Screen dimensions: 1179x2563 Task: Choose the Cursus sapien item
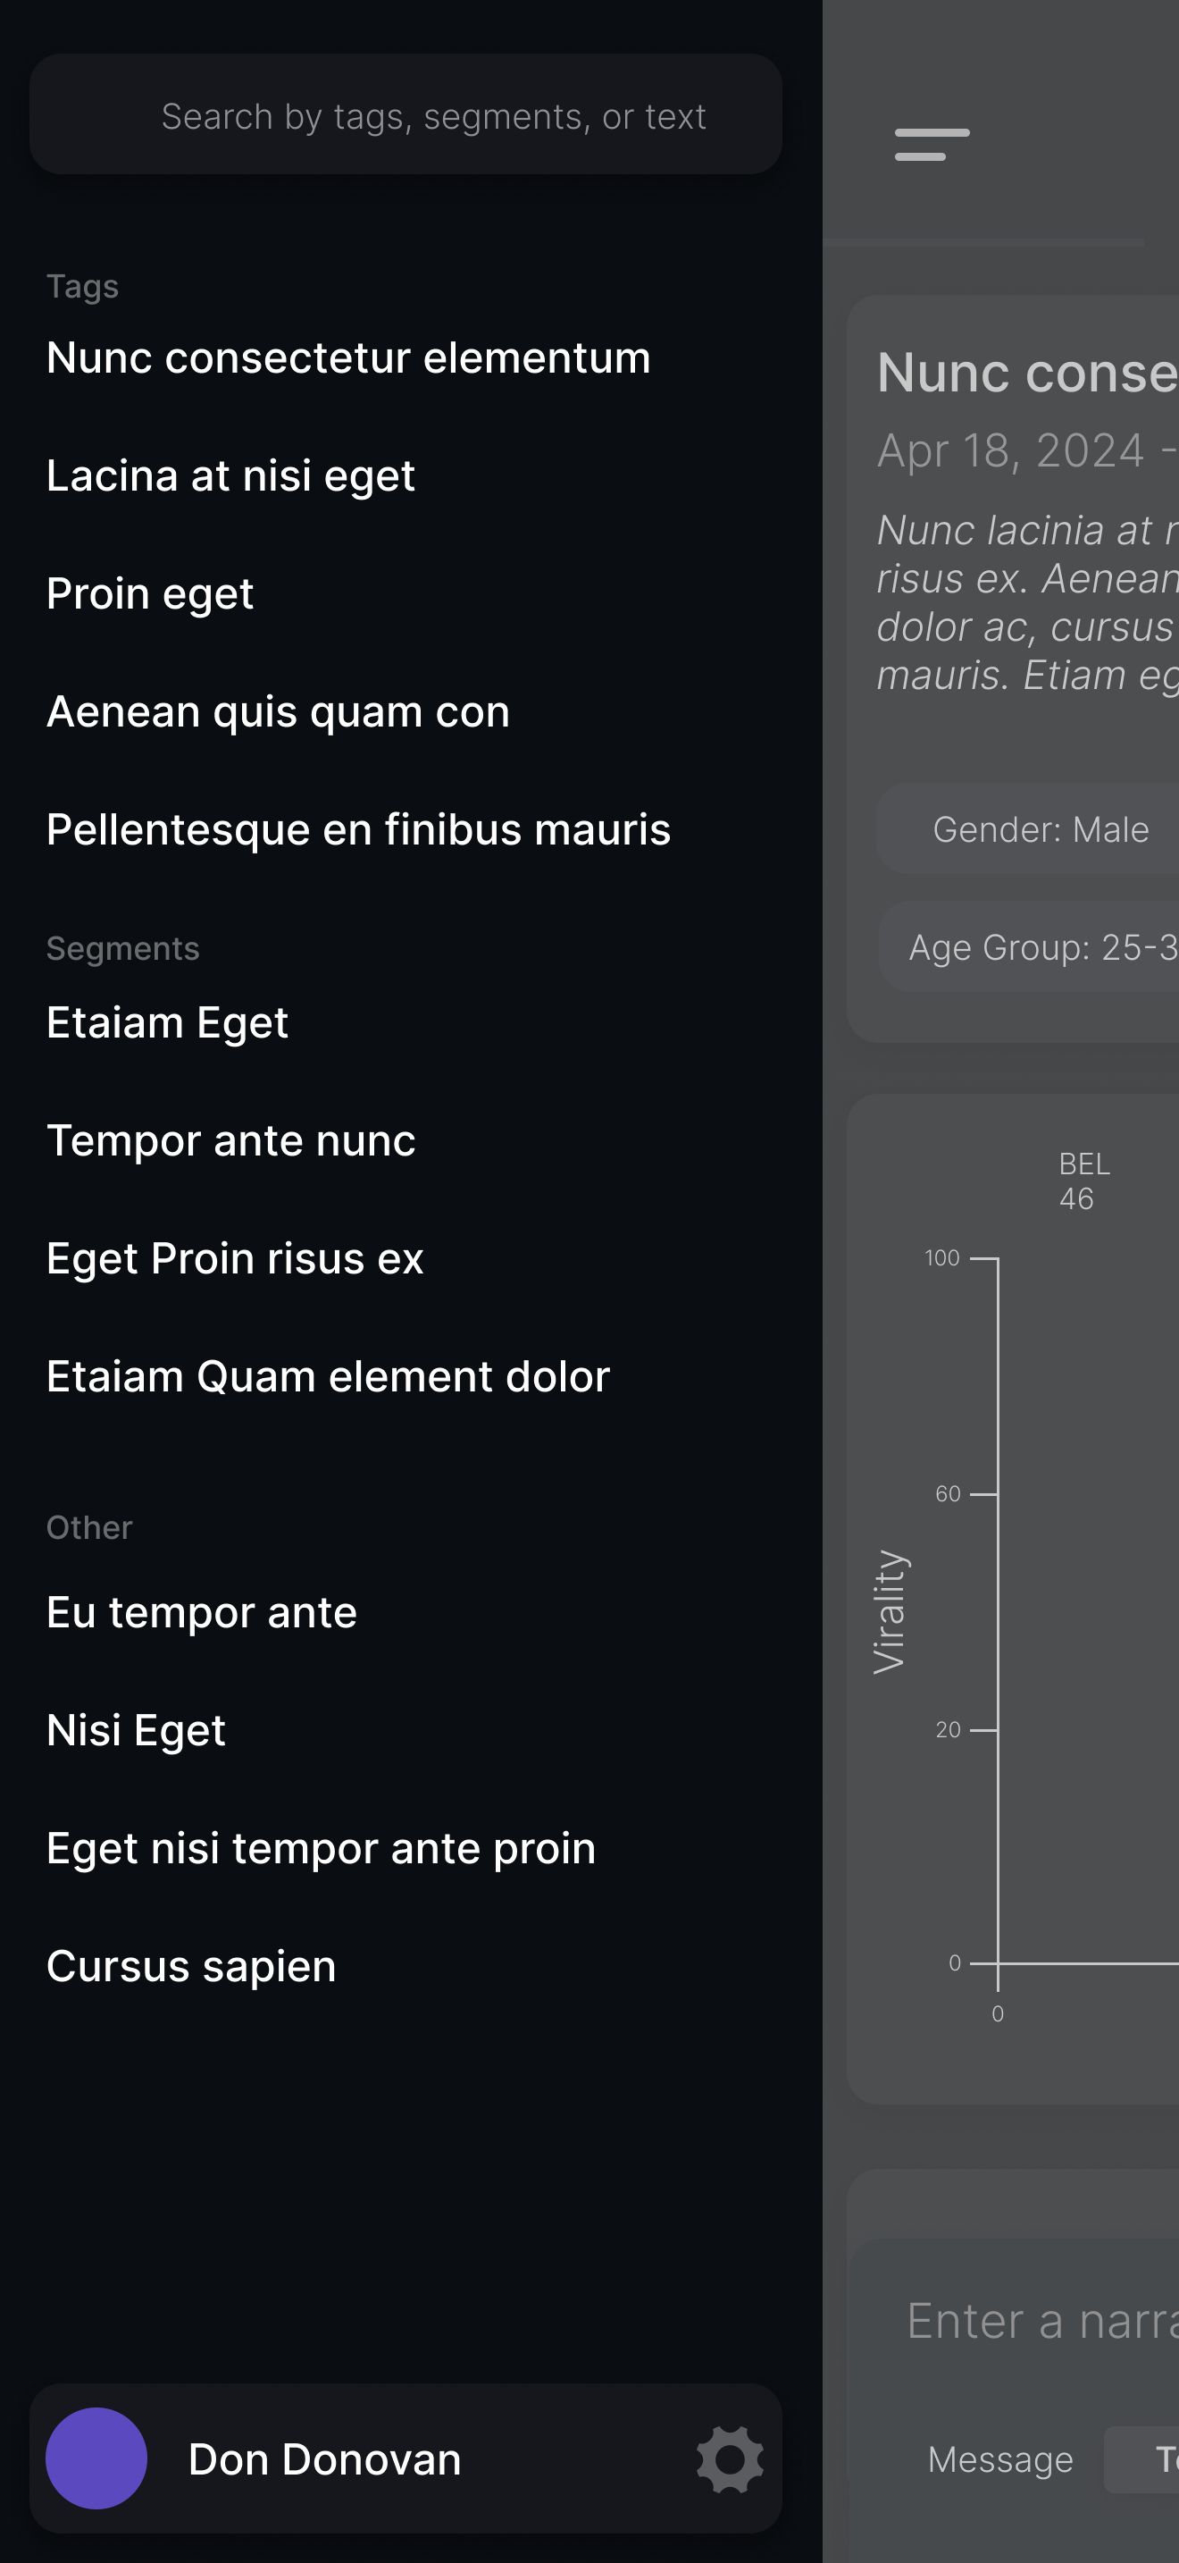[x=191, y=1966]
